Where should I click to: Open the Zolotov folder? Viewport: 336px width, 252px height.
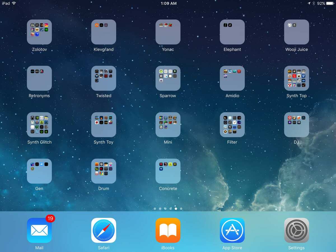(x=39, y=32)
